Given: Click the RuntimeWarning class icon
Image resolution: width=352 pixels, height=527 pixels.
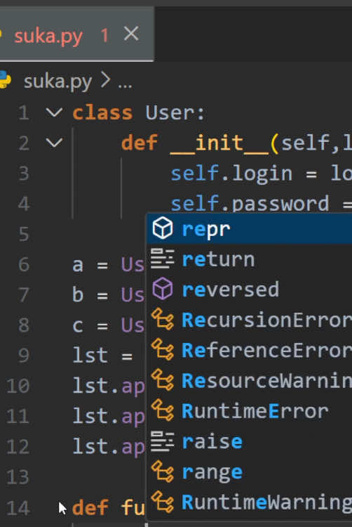Looking at the screenshot, I should coord(163,502).
